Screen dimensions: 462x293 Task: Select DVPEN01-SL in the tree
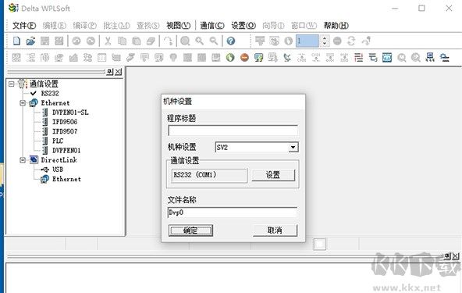coord(70,113)
